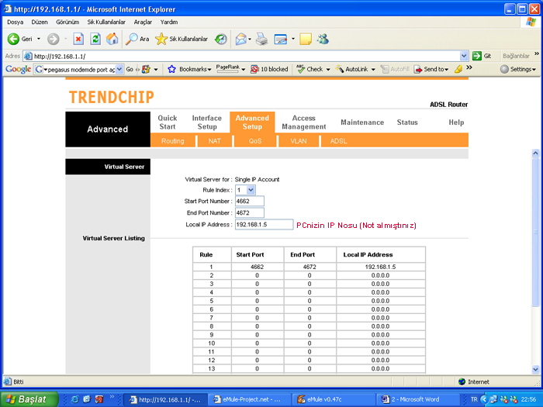
Task: Open the Status tab
Action: [x=407, y=122]
